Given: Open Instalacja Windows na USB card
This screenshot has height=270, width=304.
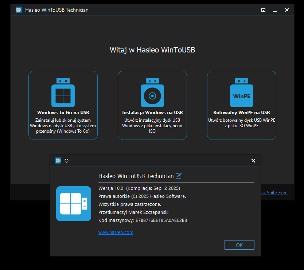Looking at the screenshot, I should [152, 105].
